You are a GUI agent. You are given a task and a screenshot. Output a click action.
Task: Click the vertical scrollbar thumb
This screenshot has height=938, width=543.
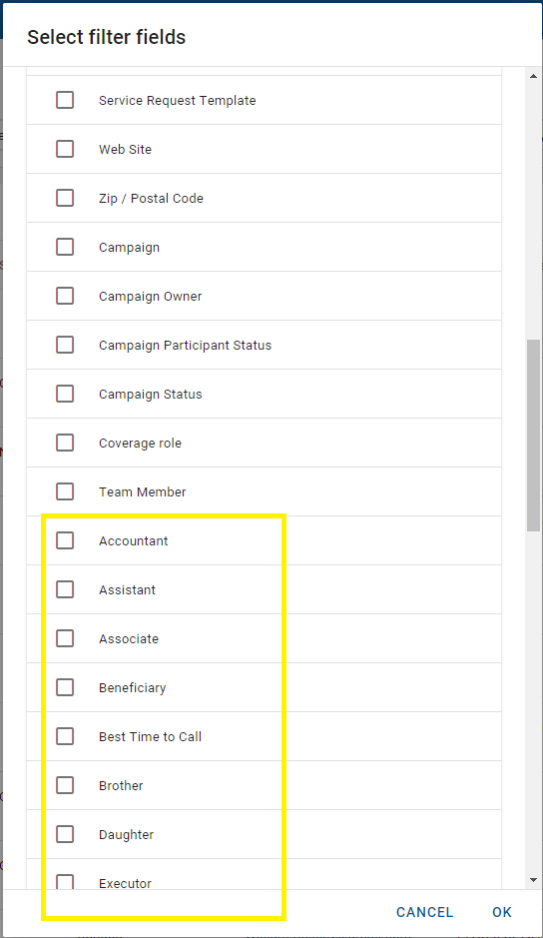pos(533,436)
